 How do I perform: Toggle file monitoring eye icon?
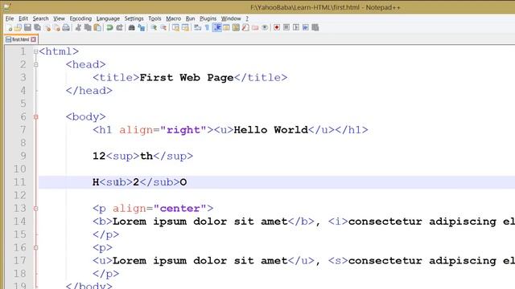pos(265,27)
